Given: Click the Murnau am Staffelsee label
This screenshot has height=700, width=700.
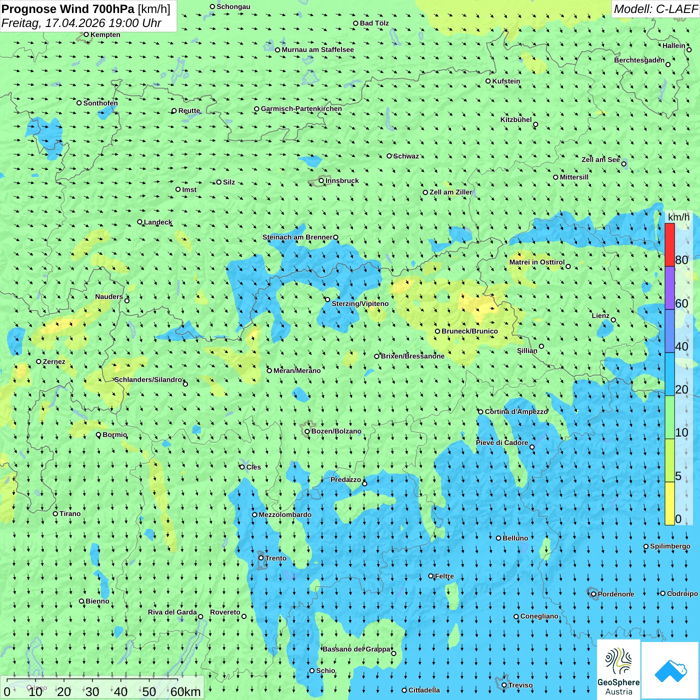Looking at the screenshot, I should tap(317, 49).
